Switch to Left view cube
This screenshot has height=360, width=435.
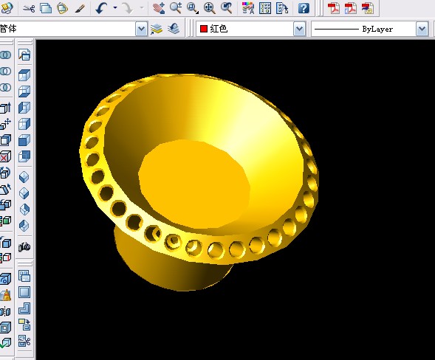[24, 108]
